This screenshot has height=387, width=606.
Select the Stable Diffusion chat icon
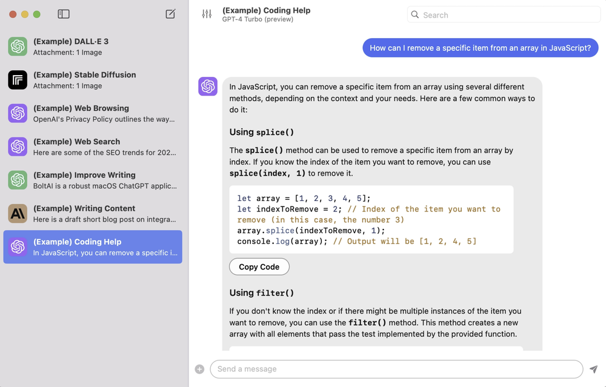(x=18, y=80)
